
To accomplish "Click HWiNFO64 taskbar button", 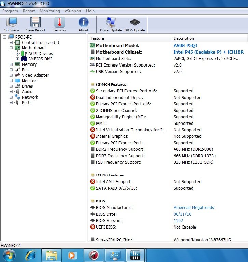I will (x=136, y=255).
